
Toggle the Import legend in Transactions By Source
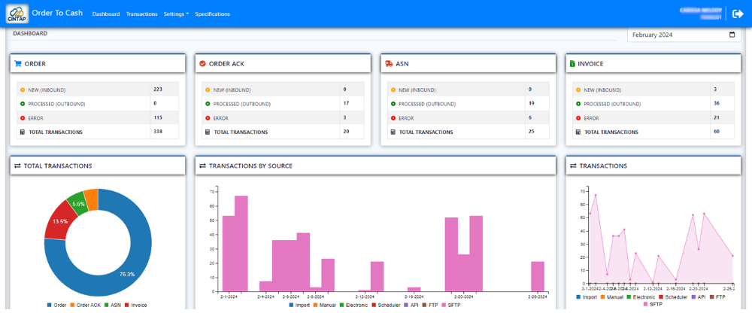pyautogui.click(x=300, y=305)
